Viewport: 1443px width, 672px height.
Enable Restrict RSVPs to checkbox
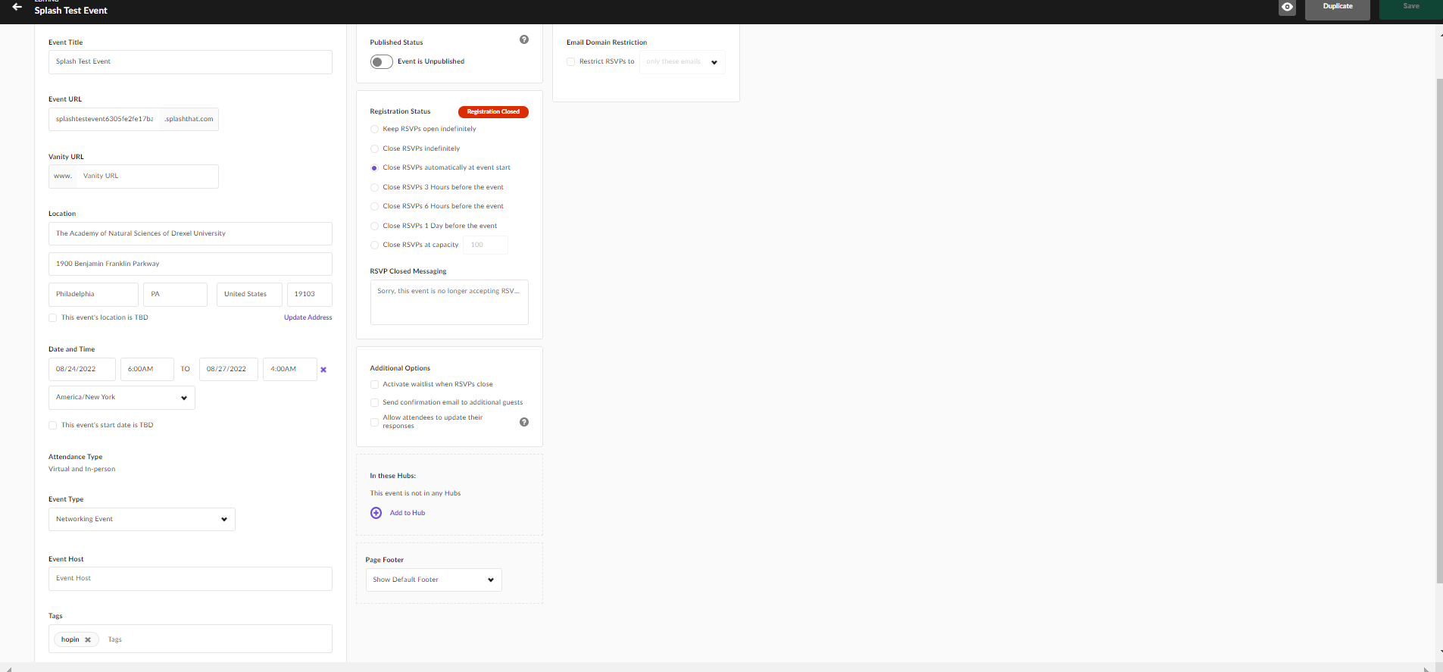coord(570,62)
